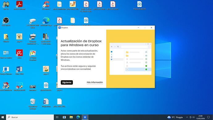Open Word 2016 desktop shortcut
This screenshot has width=213, height=120.
[x=19, y=70]
